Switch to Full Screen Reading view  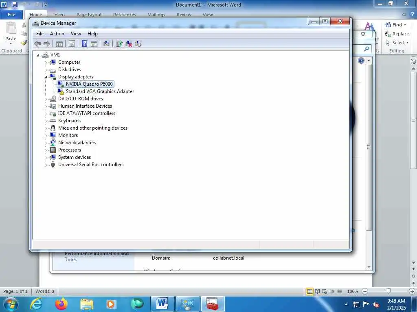tap(317, 291)
